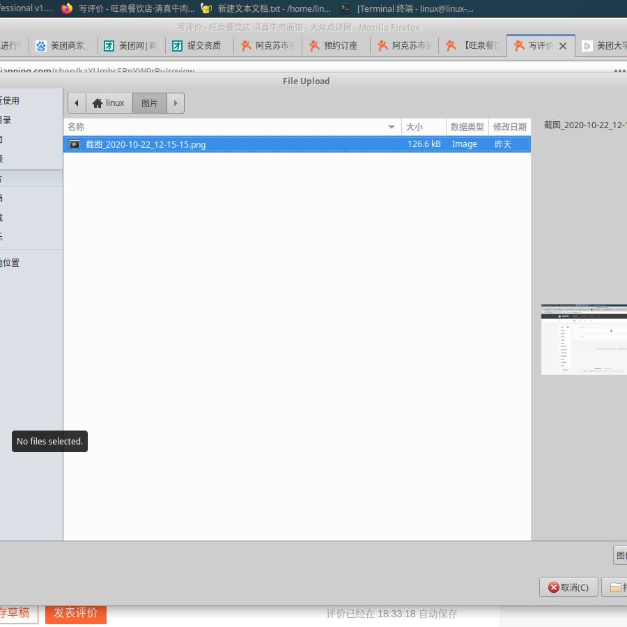Click the icon on 美团大学 tab
Screen dimensions: 627x627
click(x=587, y=46)
